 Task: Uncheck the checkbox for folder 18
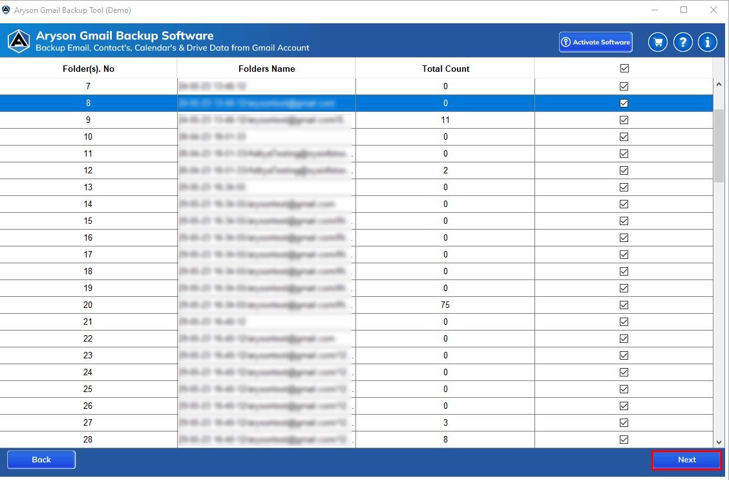624,271
